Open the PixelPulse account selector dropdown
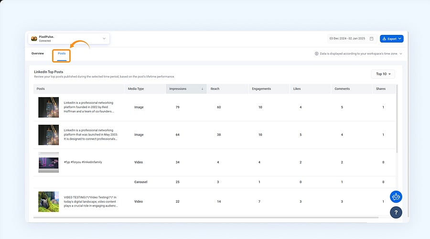 (x=68, y=39)
